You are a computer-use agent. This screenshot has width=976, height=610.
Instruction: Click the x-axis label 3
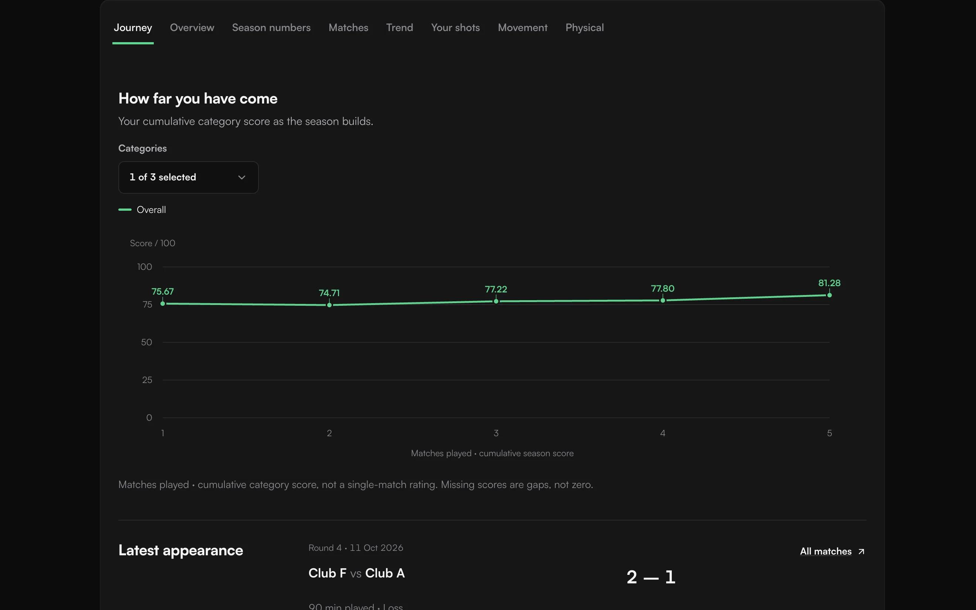[496, 433]
